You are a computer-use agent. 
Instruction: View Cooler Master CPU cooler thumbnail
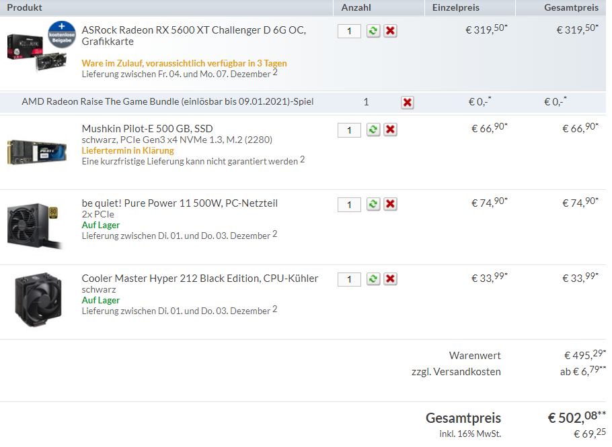click(38, 299)
